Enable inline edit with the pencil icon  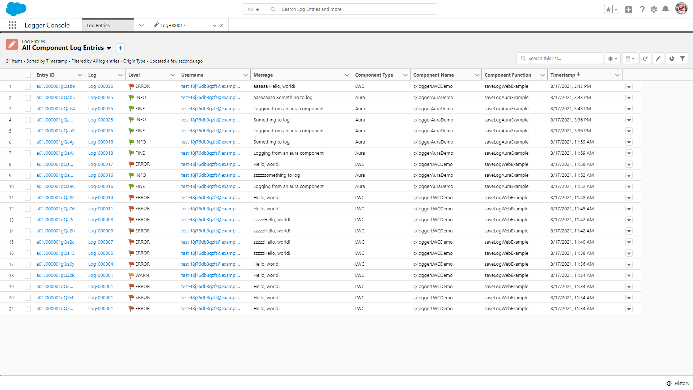658,58
